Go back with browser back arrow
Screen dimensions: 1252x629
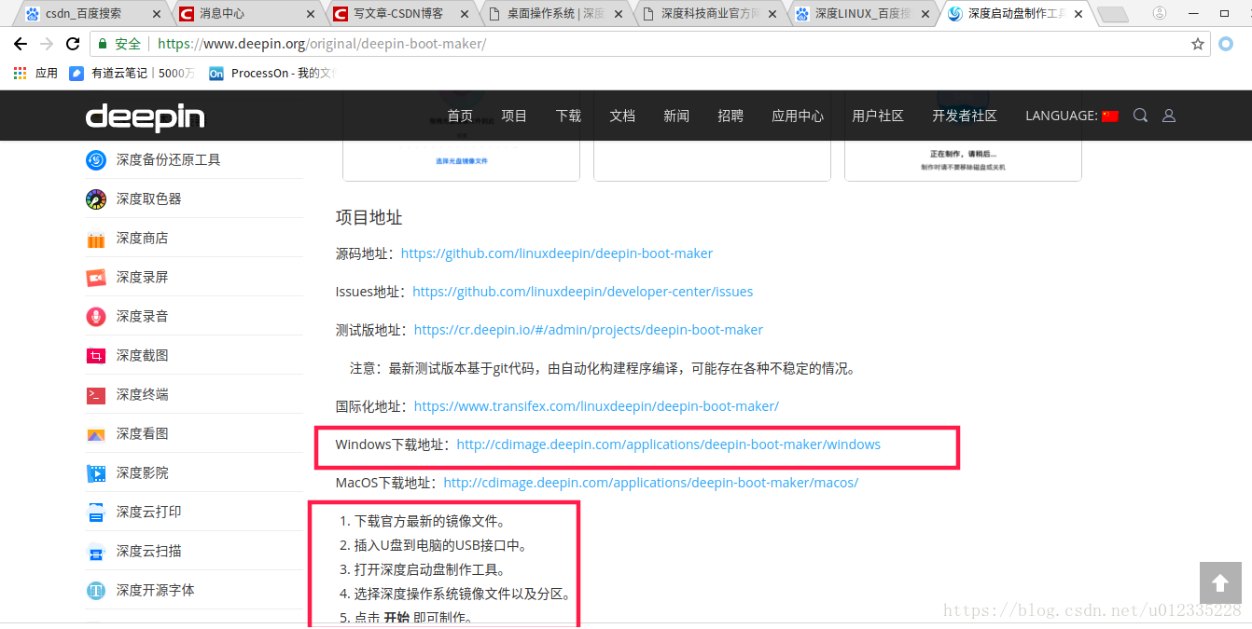tap(21, 44)
